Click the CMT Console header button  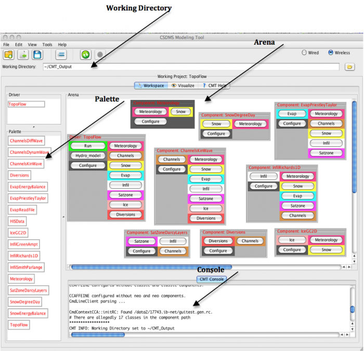tap(211, 279)
